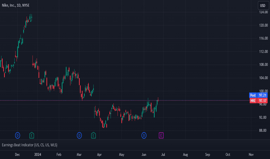The height and width of the screenshot is (159, 270).
Task: Click the green earnings E marker before Apr
Action: tap(93, 135)
